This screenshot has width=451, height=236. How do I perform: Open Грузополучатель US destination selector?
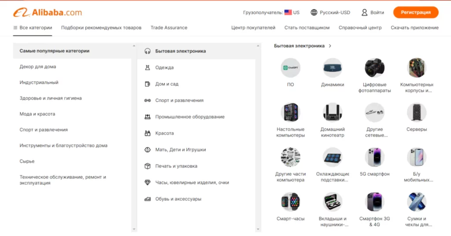(x=271, y=12)
